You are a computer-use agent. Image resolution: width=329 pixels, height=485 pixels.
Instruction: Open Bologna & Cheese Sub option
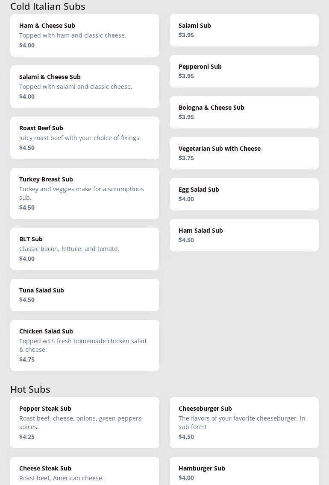pos(244,112)
